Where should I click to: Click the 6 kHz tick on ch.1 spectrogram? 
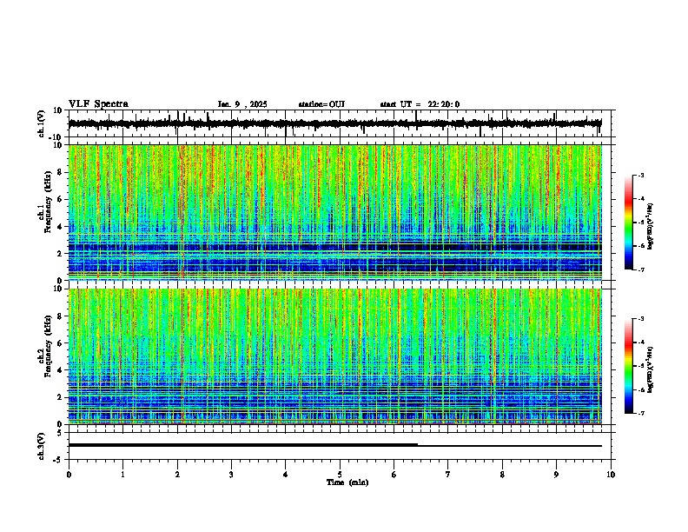61,199
